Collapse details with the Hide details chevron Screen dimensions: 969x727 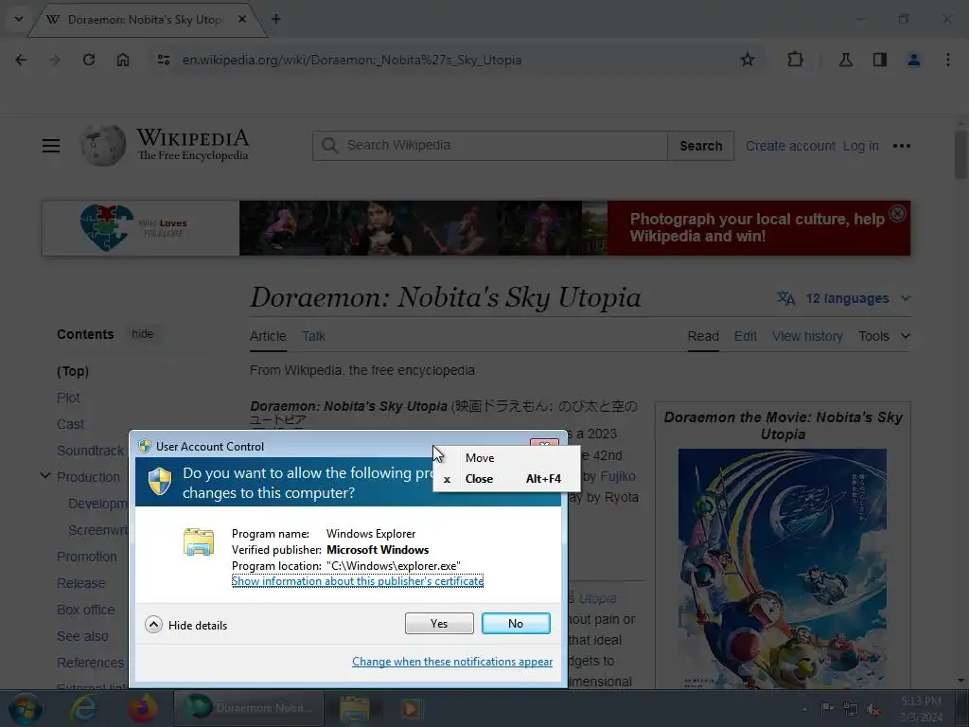[x=153, y=625]
